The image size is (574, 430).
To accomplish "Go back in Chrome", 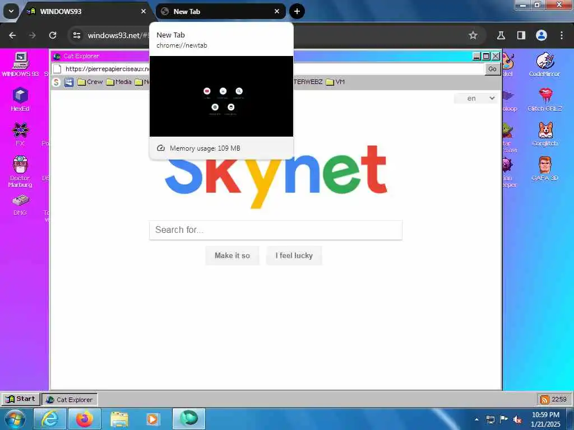I will 12,35.
